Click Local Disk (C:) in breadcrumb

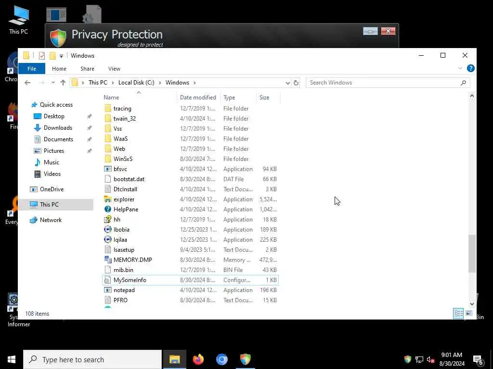click(136, 83)
